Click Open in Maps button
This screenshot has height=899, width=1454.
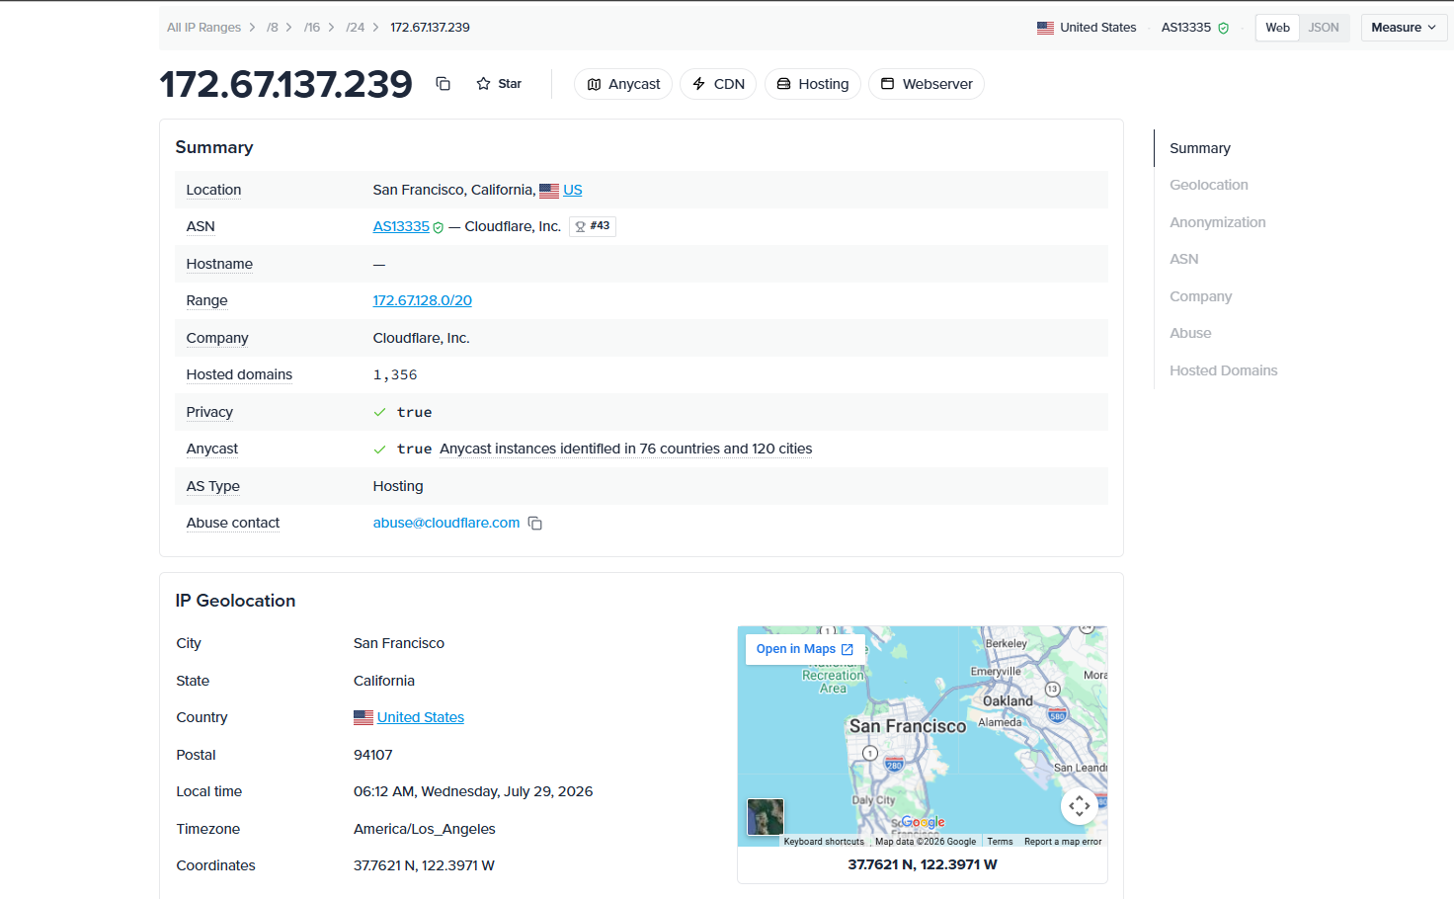point(805,649)
